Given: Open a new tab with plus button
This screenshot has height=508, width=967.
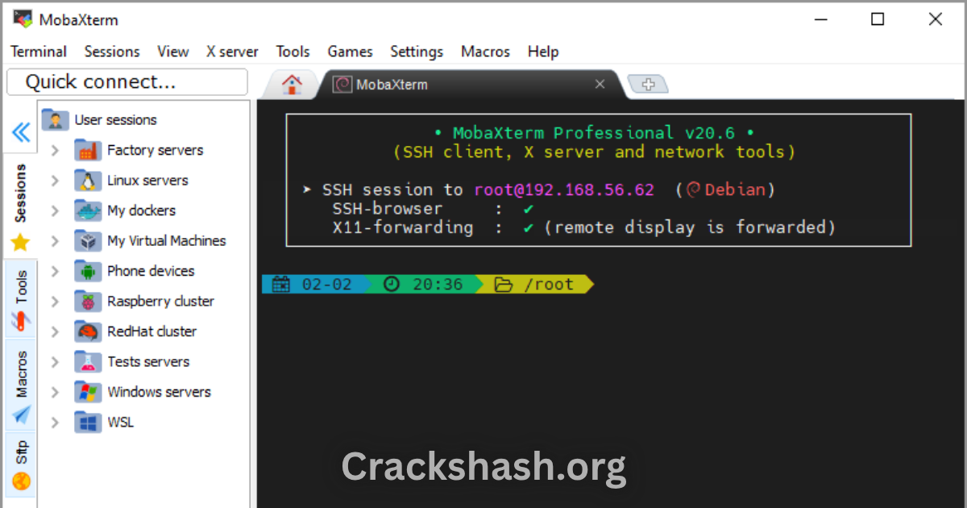Looking at the screenshot, I should (x=649, y=85).
